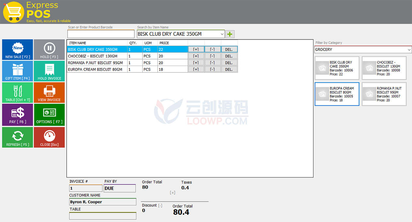
Task: Select the ROMANIA P.NUT BISCUIT product card
Action: click(384, 94)
